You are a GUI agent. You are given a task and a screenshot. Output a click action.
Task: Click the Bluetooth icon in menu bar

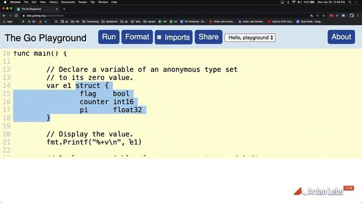[288, 2]
